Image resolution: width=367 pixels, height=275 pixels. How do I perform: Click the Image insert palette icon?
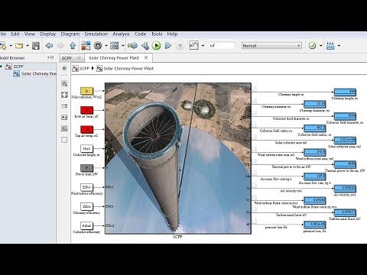(64, 128)
